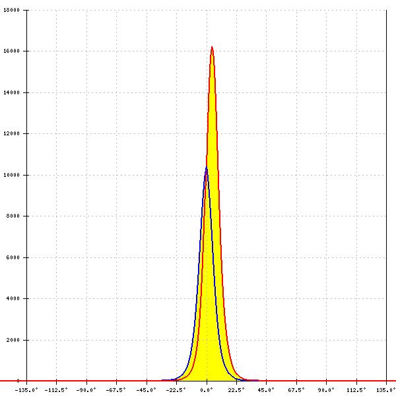The width and height of the screenshot is (396, 396).
Task: Click the 90.0° x-axis label
Action: (x=326, y=390)
